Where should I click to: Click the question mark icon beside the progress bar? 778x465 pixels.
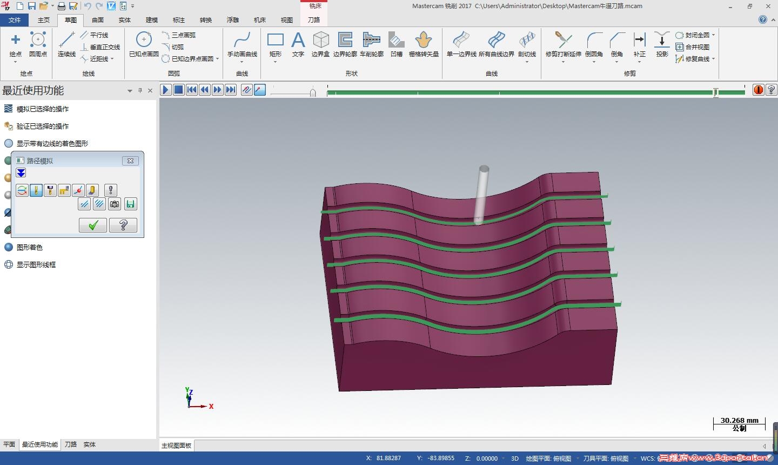pyautogui.click(x=772, y=90)
